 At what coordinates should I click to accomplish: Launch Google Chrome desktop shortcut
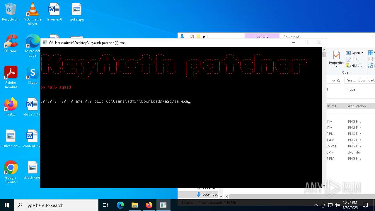(11, 172)
